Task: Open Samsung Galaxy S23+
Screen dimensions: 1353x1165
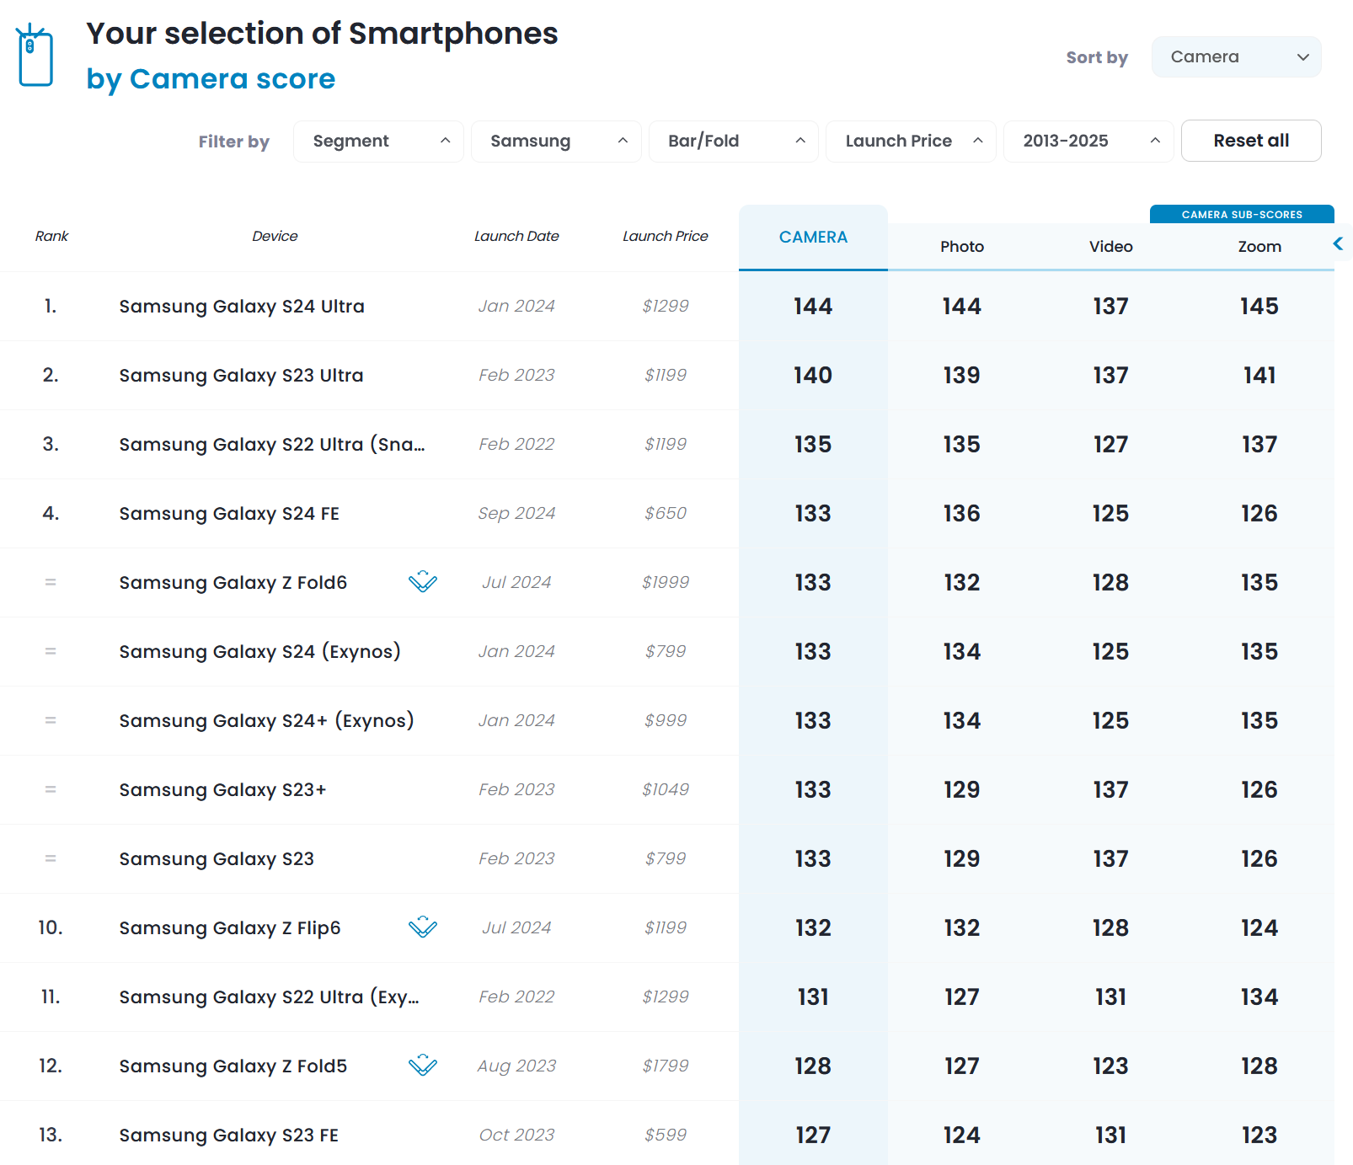Action: point(222,790)
